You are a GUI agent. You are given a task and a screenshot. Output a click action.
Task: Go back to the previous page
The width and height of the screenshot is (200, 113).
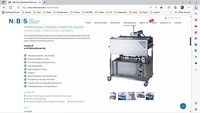click(x=4, y=7)
